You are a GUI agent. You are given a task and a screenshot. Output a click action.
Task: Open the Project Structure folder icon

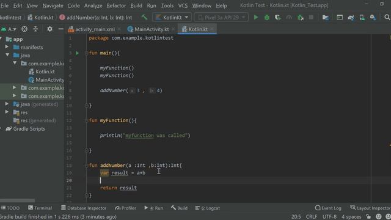coord(326,17)
